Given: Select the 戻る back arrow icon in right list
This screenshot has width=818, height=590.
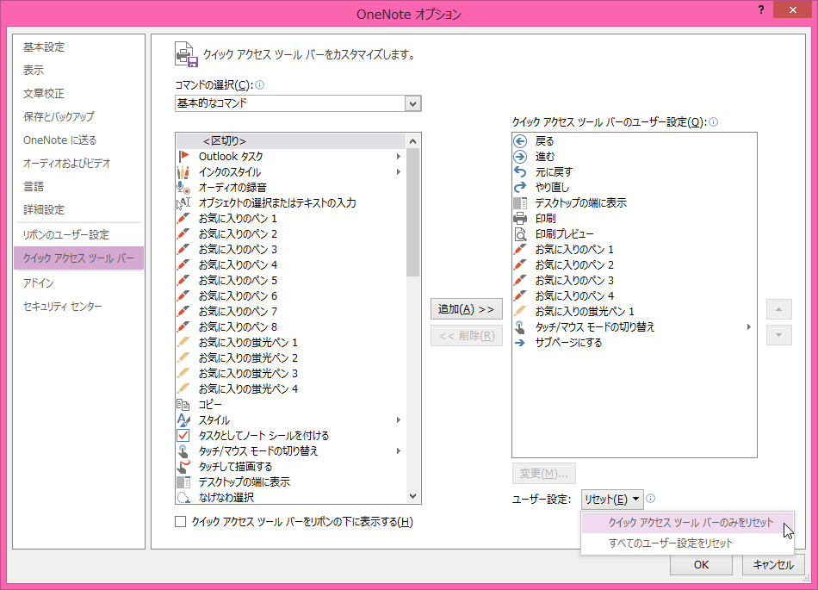Looking at the screenshot, I should click(520, 141).
